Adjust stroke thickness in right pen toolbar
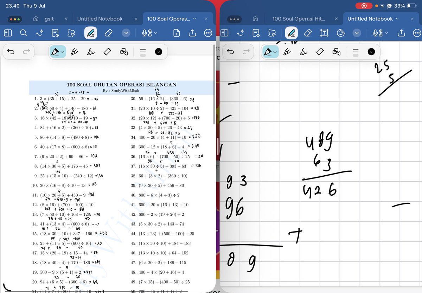The image size is (422, 293). (x=355, y=52)
